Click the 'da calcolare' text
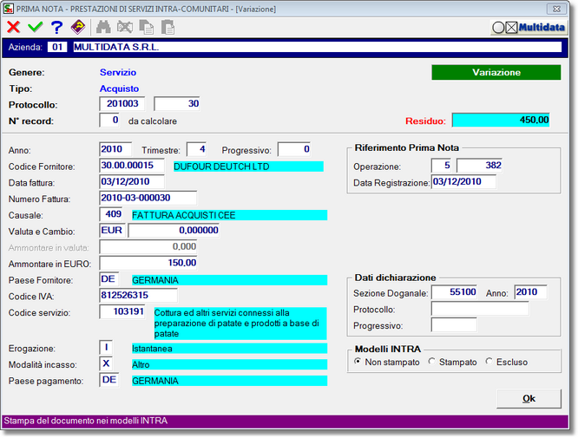Screen dimensions: 578x438 pos(153,121)
